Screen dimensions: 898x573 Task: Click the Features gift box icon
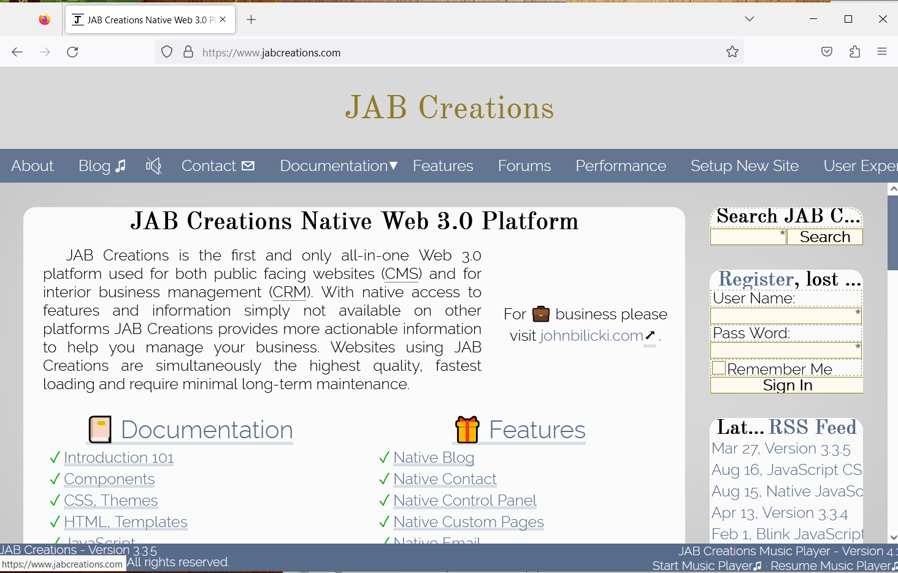coord(467,430)
